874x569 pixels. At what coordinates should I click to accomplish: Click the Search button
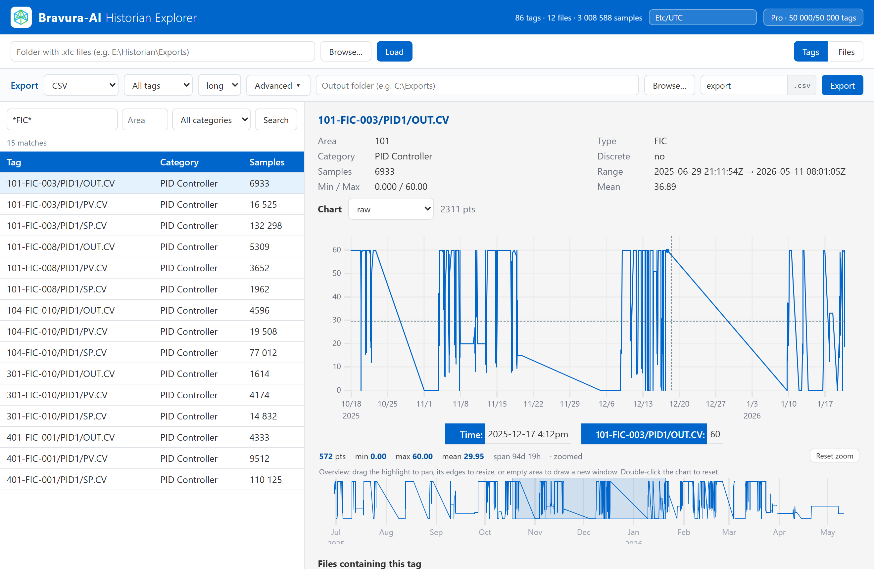click(x=275, y=120)
